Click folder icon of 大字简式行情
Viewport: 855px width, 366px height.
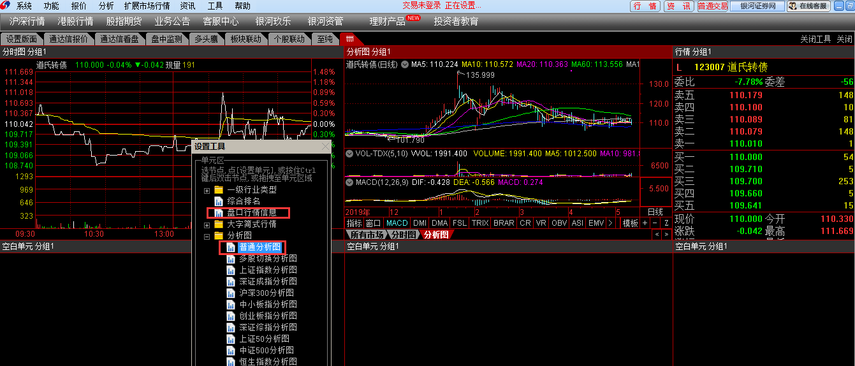coord(219,224)
